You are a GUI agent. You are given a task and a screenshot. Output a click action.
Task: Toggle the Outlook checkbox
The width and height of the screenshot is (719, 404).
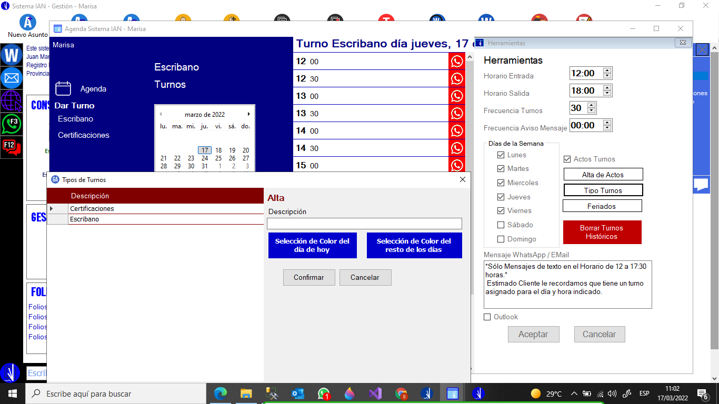(x=487, y=317)
